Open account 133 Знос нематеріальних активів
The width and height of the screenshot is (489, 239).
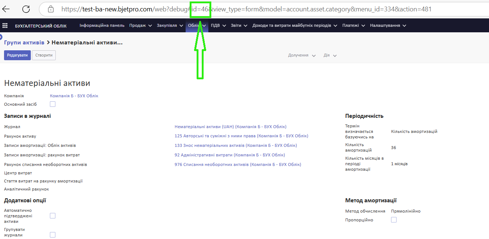pos(236,145)
